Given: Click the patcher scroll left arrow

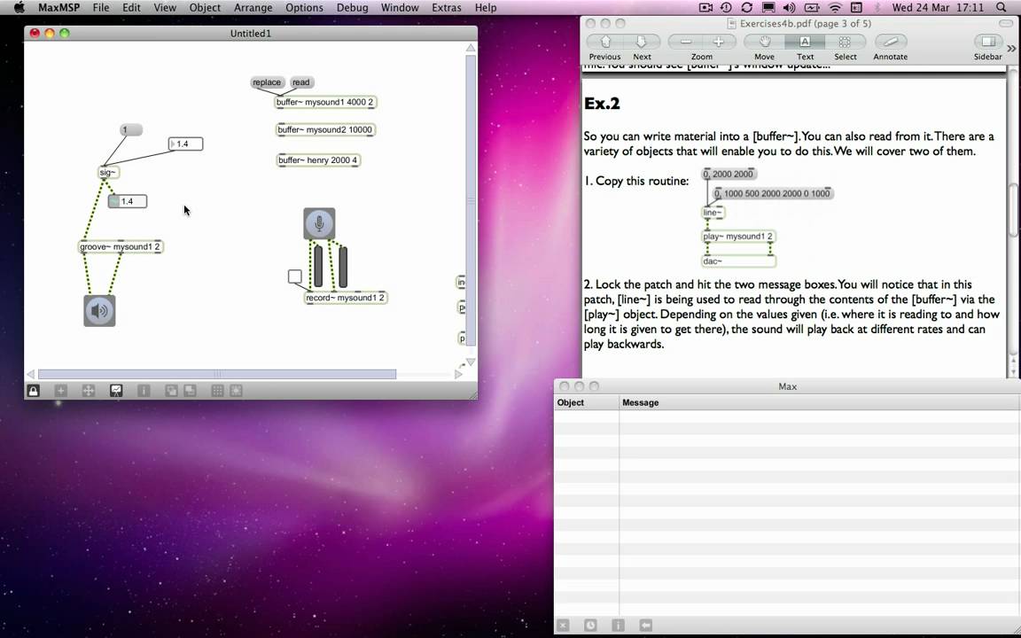Looking at the screenshot, I should 30,374.
